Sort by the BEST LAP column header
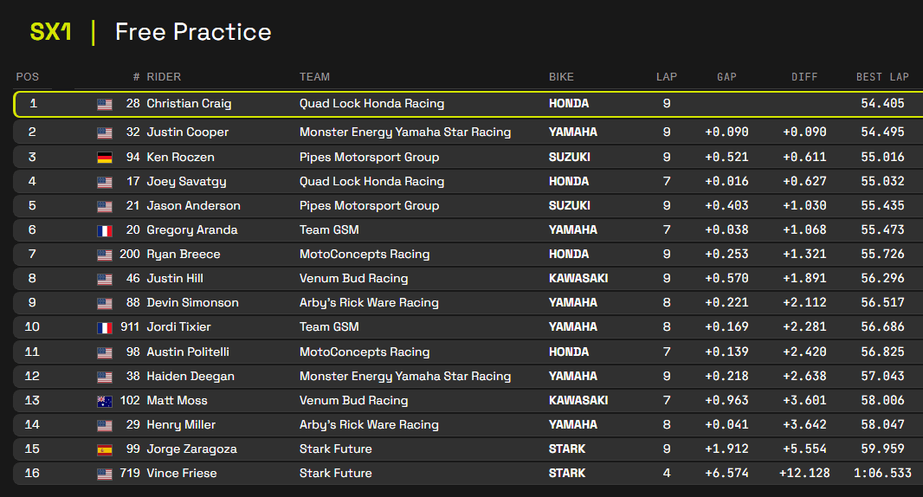 tap(882, 77)
